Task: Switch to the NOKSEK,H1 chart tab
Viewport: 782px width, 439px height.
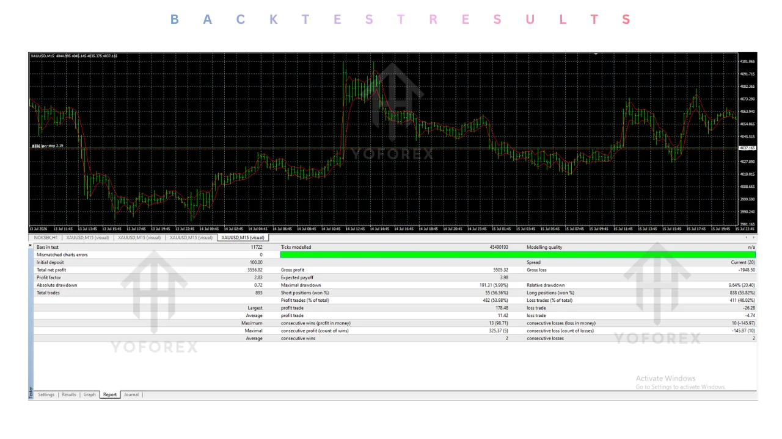Action: 46,238
